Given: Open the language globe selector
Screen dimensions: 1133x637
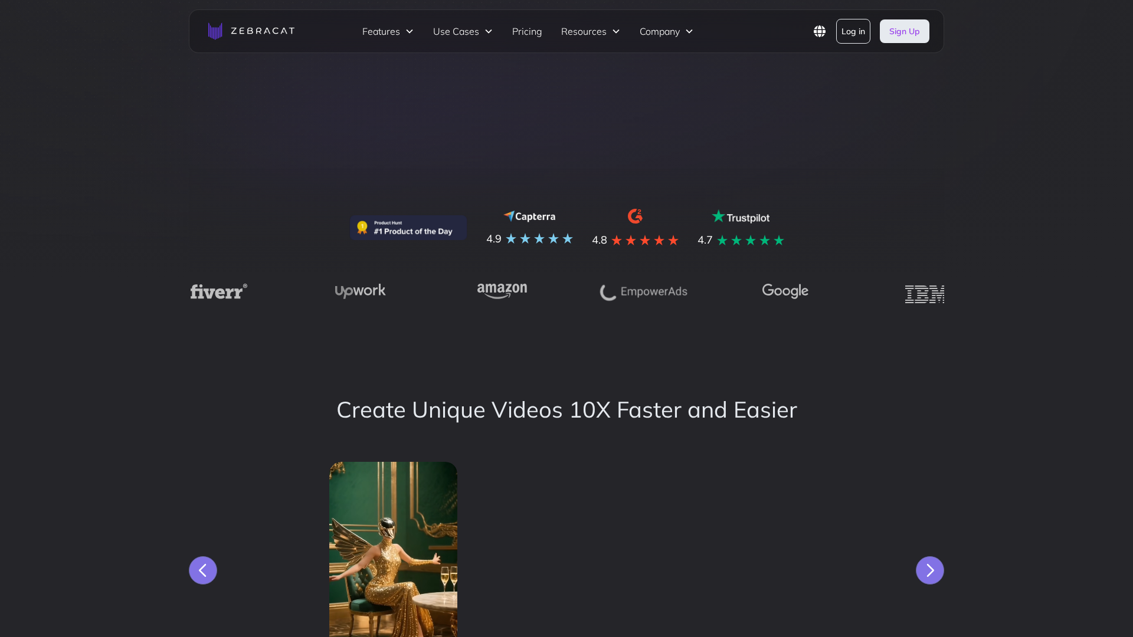Looking at the screenshot, I should tap(820, 31).
